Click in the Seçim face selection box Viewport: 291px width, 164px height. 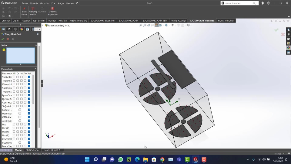21,56
